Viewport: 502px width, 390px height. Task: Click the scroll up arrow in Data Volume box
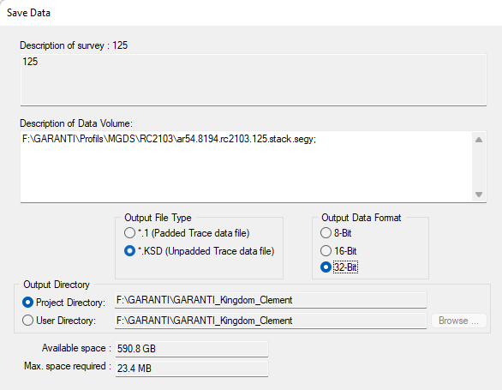(479, 140)
